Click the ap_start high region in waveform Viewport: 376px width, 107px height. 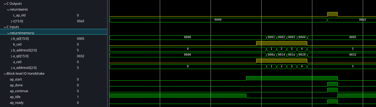(x=292, y=78)
